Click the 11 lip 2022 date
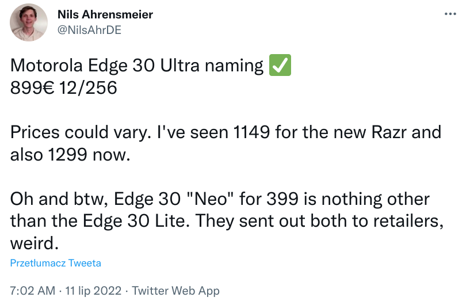This screenshot has width=470, height=301. [93, 291]
